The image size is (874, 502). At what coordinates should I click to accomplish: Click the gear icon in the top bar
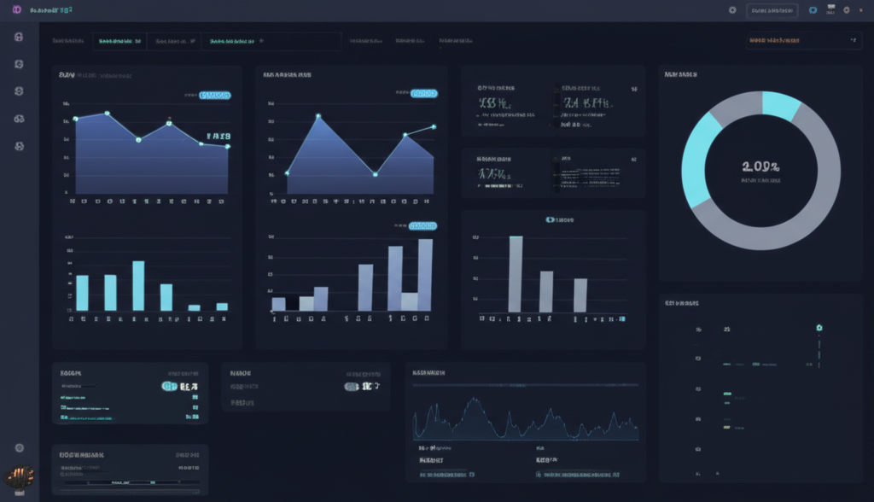(732, 9)
